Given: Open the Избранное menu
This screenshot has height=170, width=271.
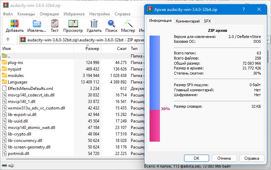Looking at the screenshot, I should [74, 14].
